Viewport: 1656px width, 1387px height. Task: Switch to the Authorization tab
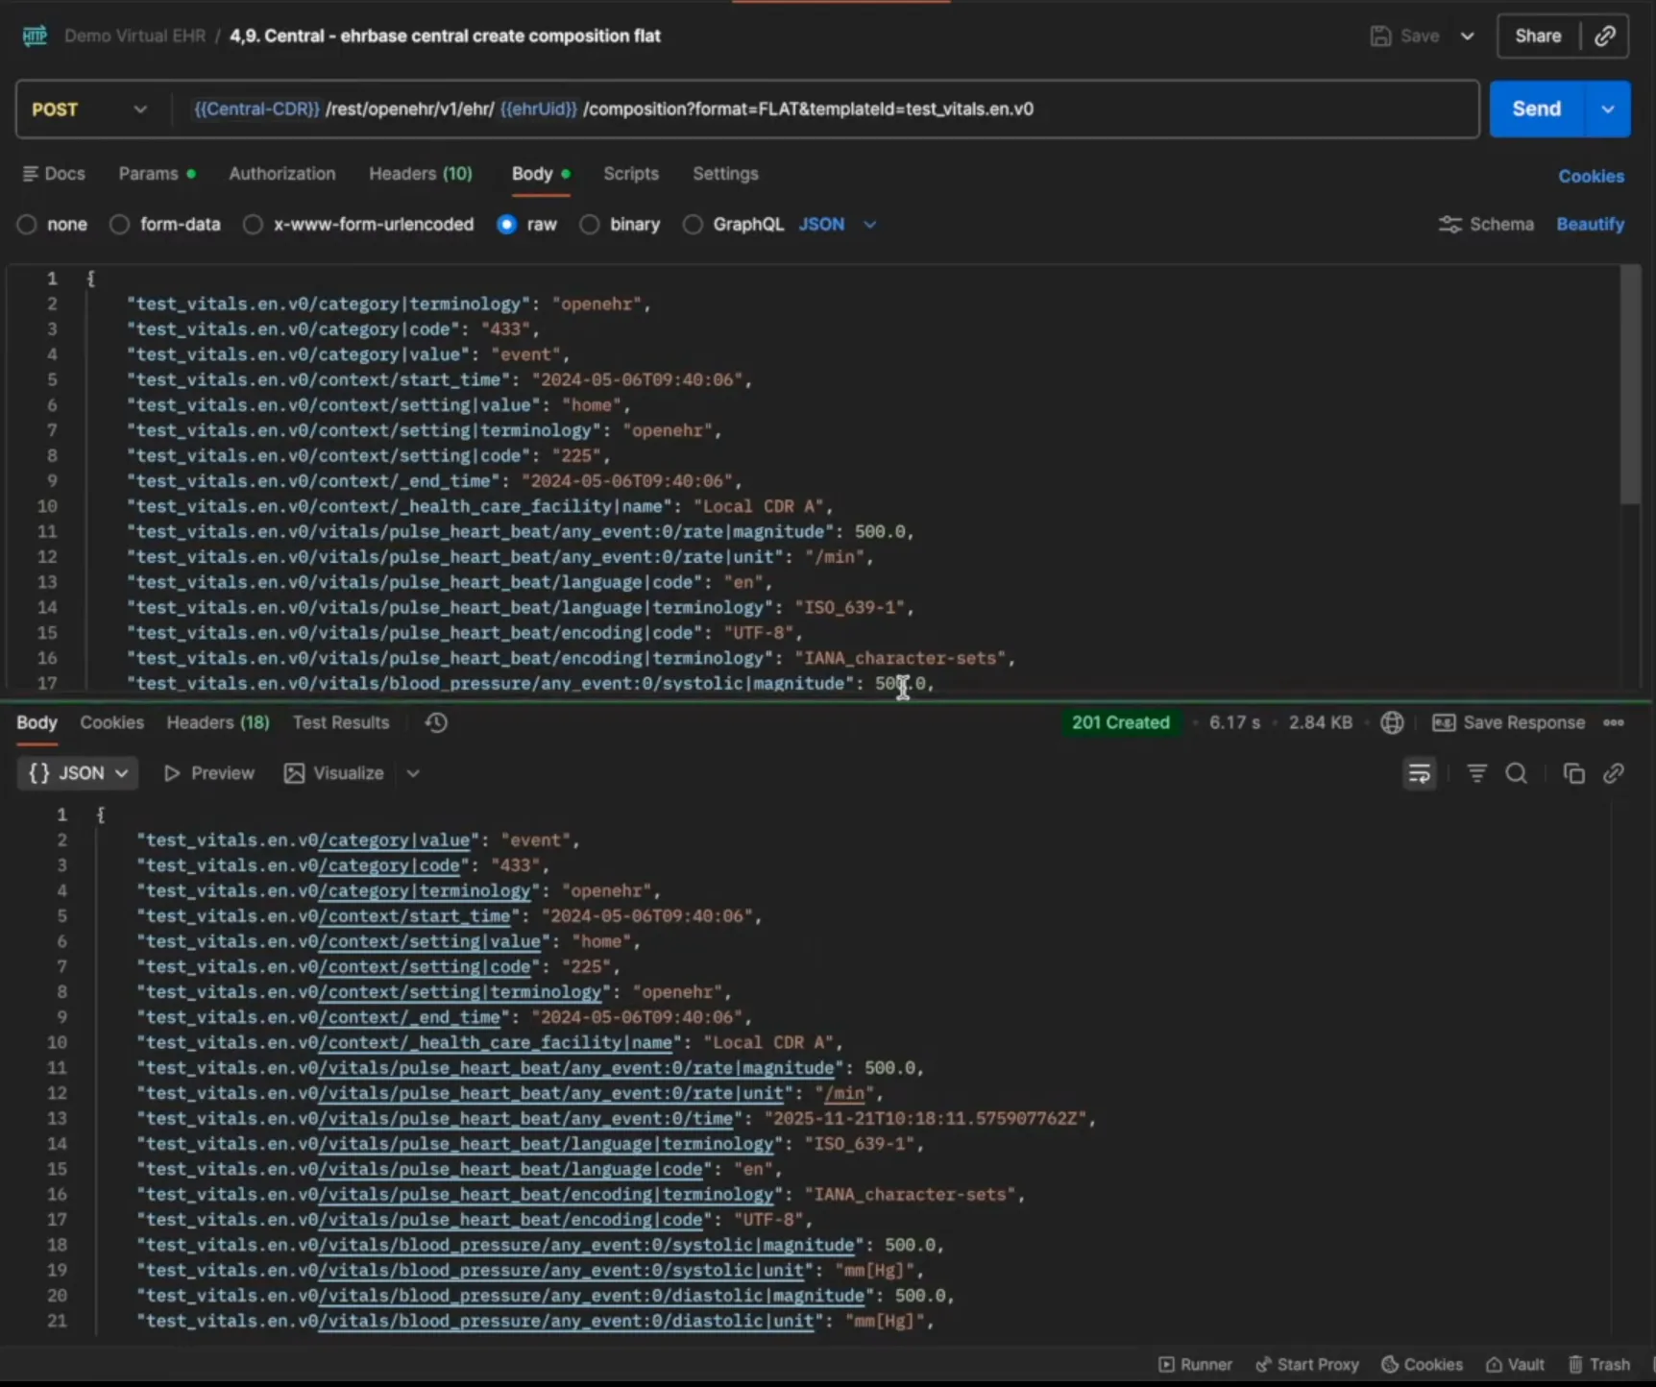(281, 174)
